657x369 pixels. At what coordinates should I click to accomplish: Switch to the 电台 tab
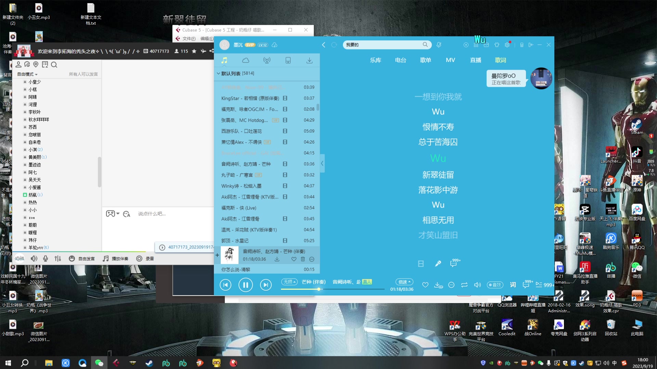coord(400,60)
